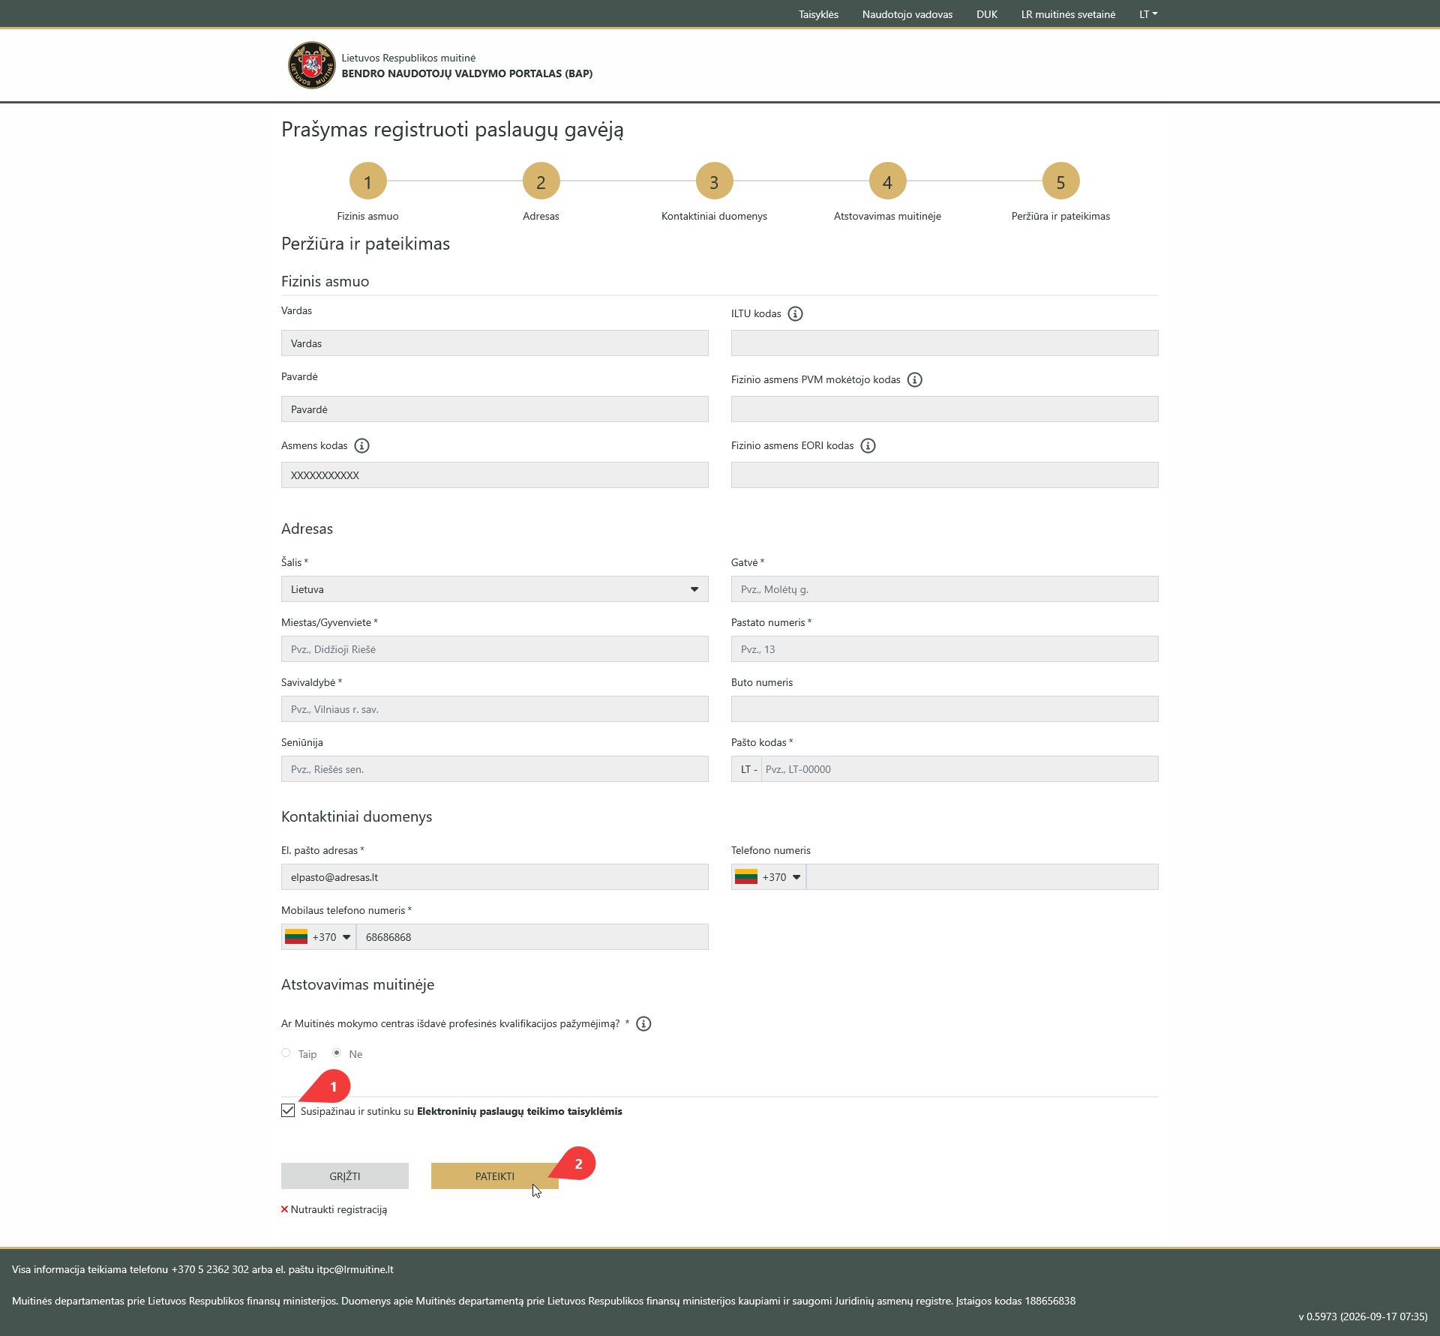The image size is (1440, 1336).
Task: Select the Taip radio button
Action: point(286,1053)
